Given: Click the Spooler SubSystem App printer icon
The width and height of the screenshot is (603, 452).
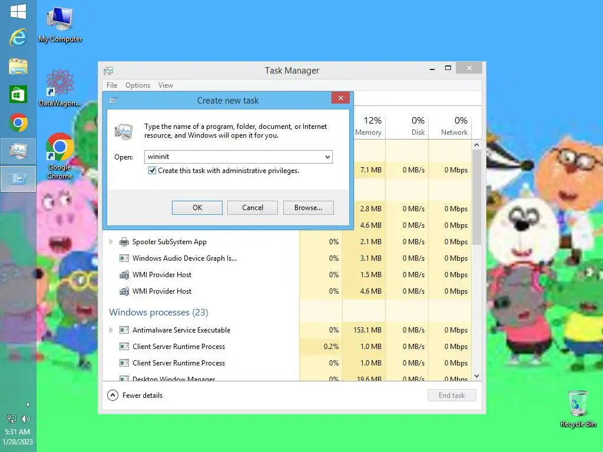Looking at the screenshot, I should coord(124,242).
